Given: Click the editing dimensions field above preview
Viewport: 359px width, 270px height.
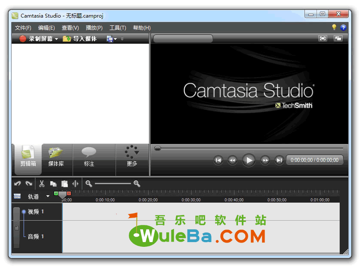Looking at the screenshot, I should 183,39.
